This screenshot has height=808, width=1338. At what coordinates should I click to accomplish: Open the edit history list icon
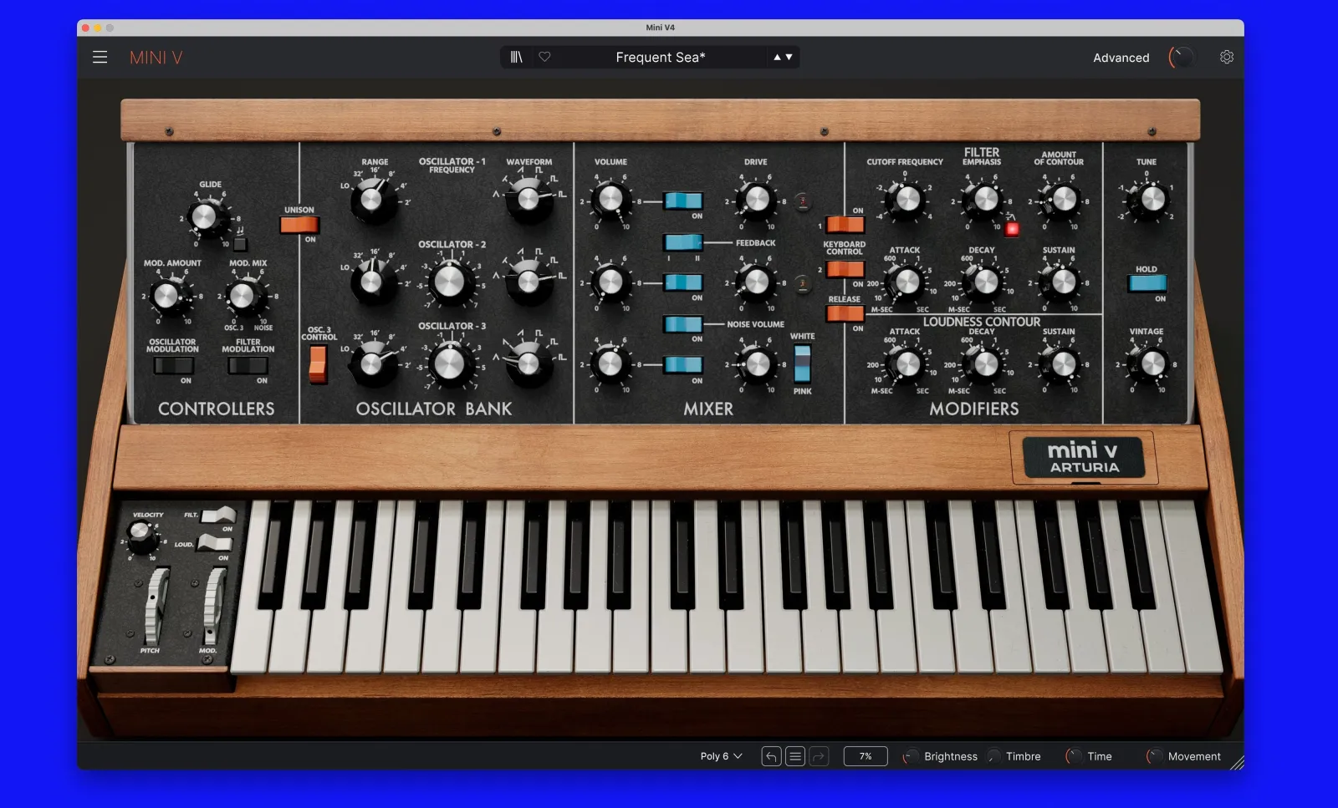click(795, 756)
